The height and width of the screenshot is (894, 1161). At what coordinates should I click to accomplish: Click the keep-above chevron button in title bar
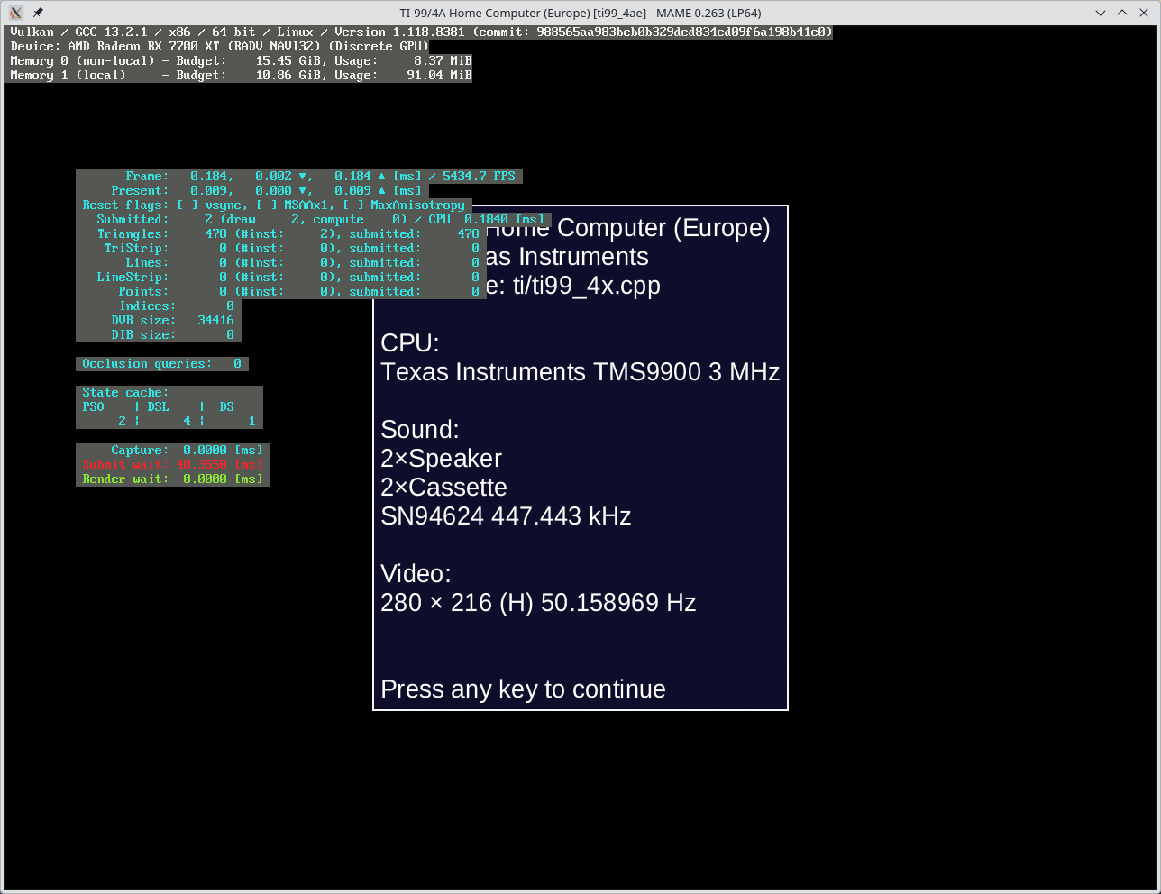point(1122,13)
